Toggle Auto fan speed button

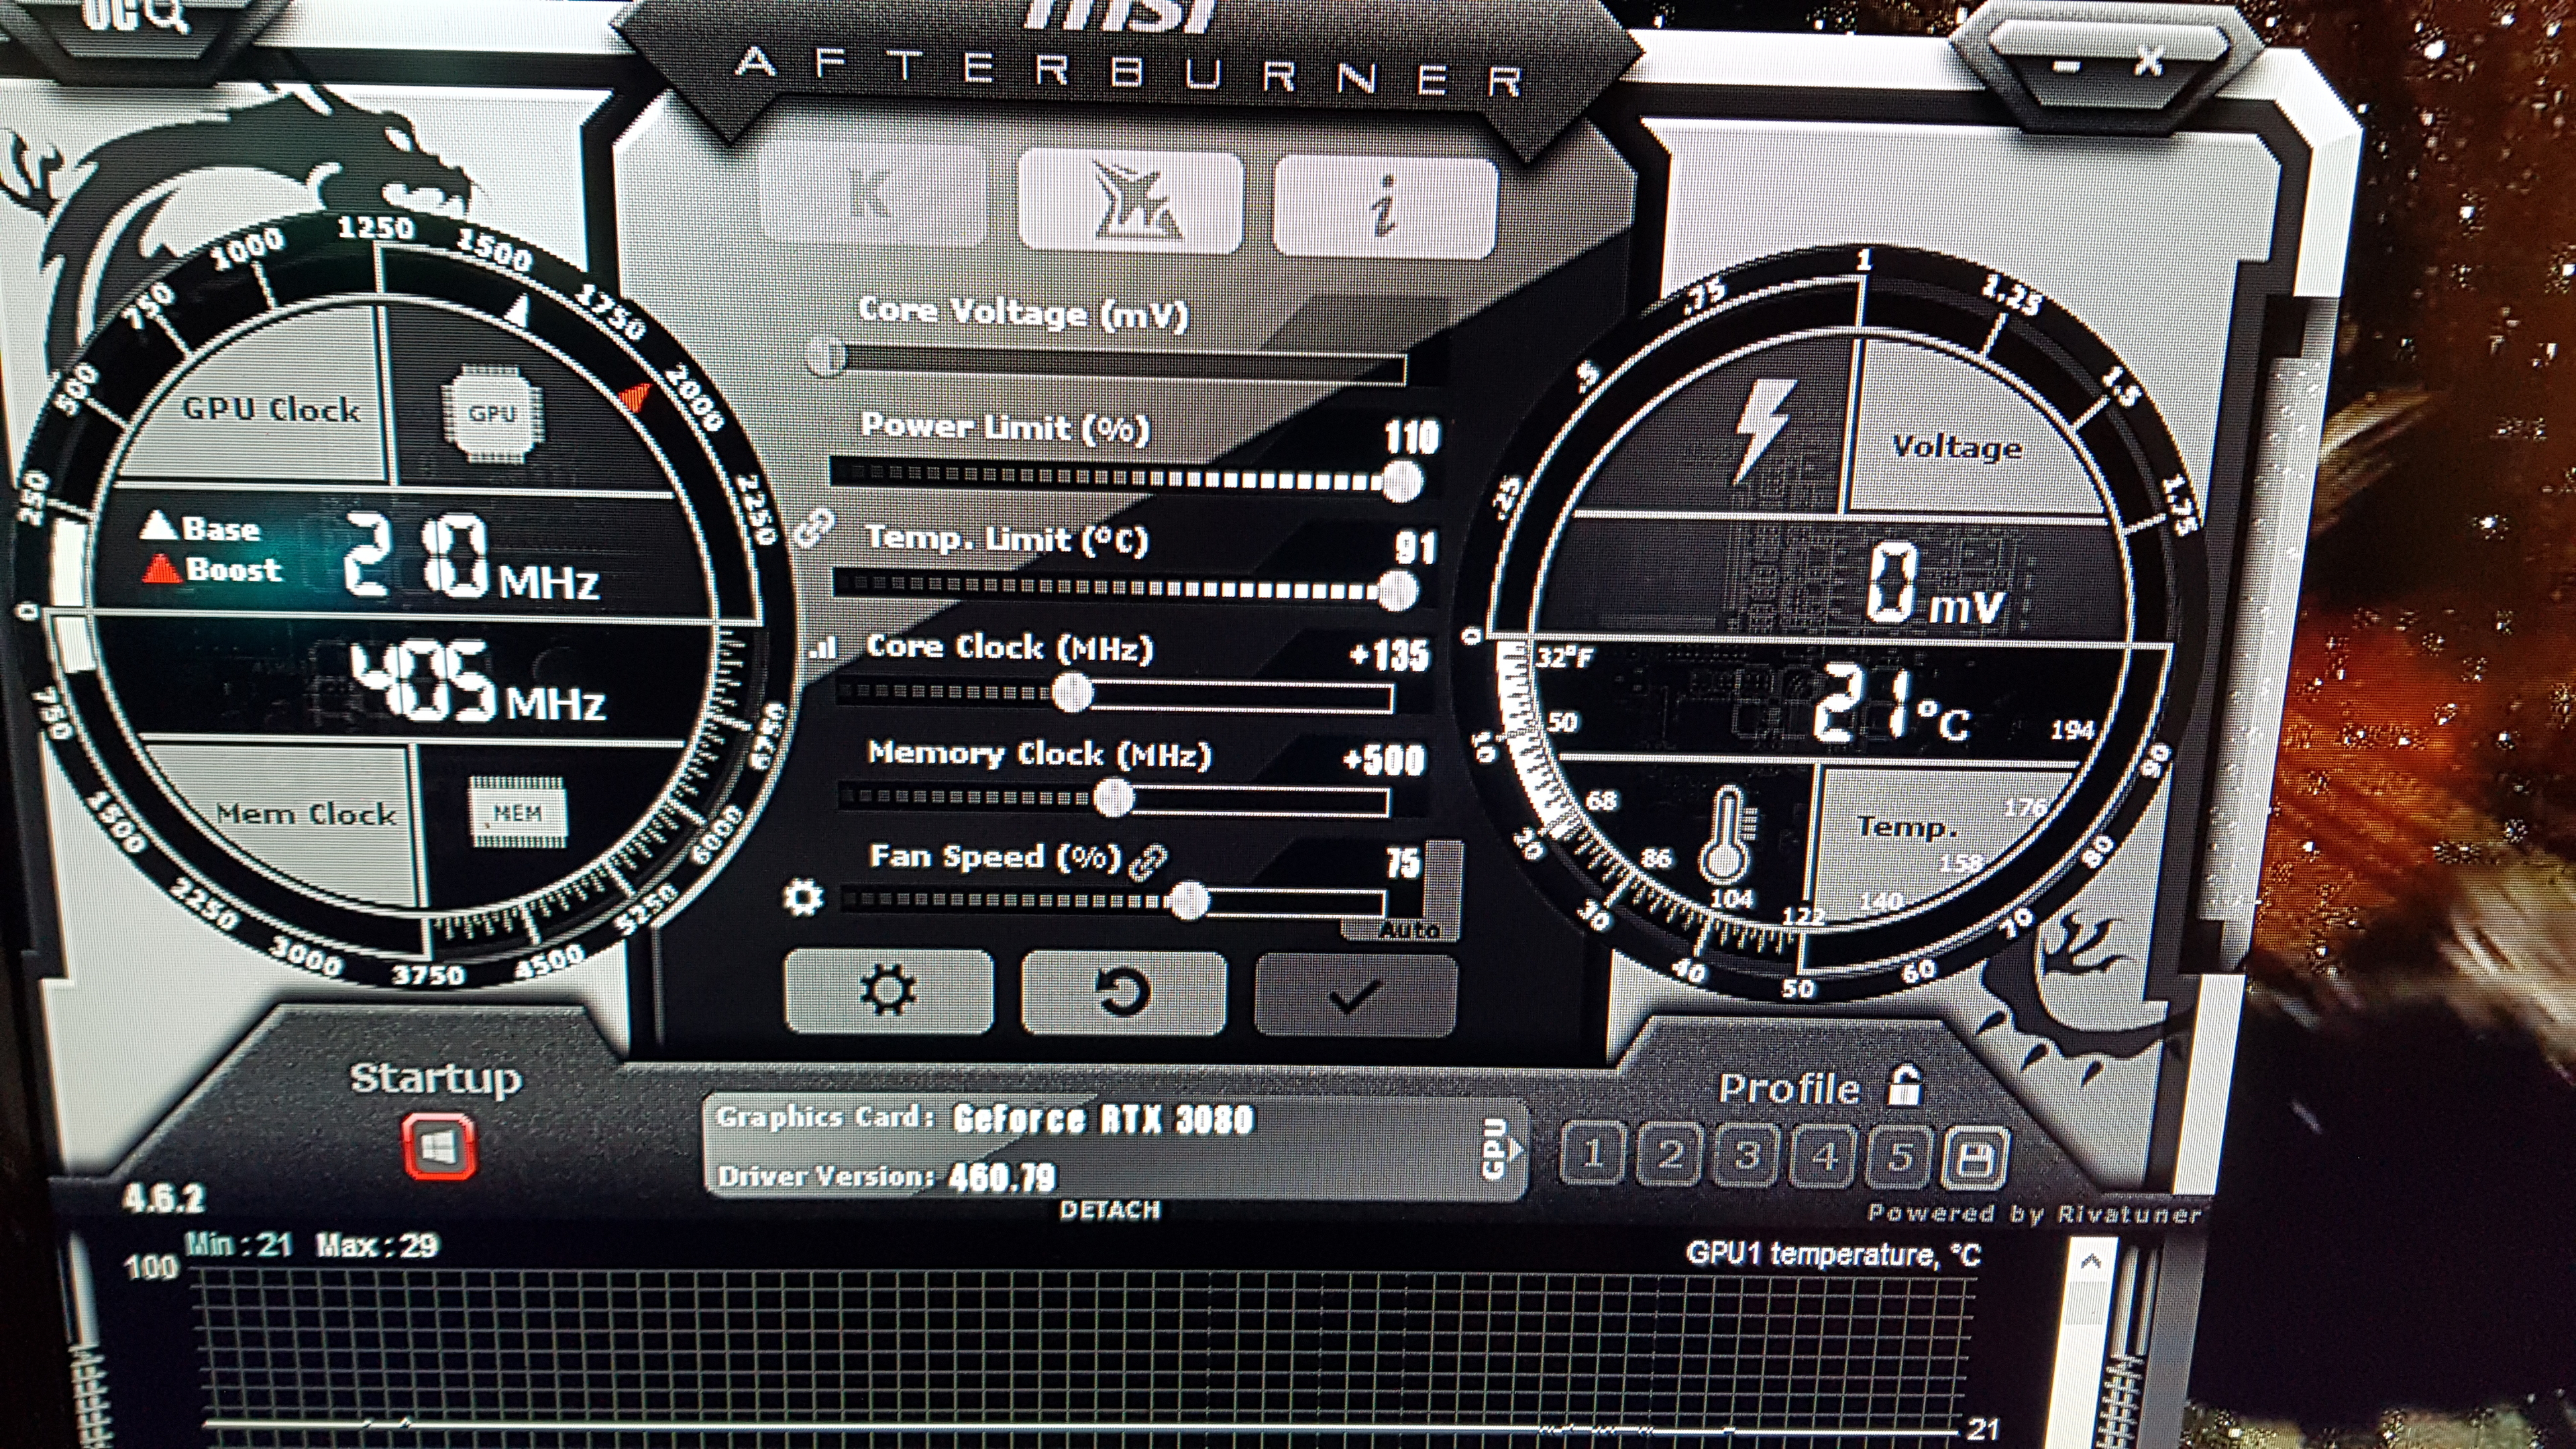1409,930
